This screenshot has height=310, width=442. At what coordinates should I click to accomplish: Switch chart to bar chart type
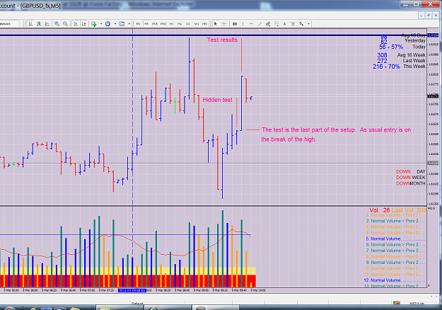(x=30, y=24)
